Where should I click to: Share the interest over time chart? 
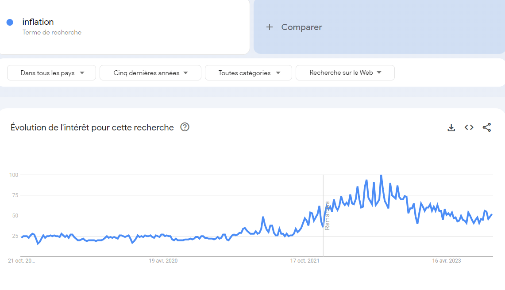pyautogui.click(x=487, y=127)
